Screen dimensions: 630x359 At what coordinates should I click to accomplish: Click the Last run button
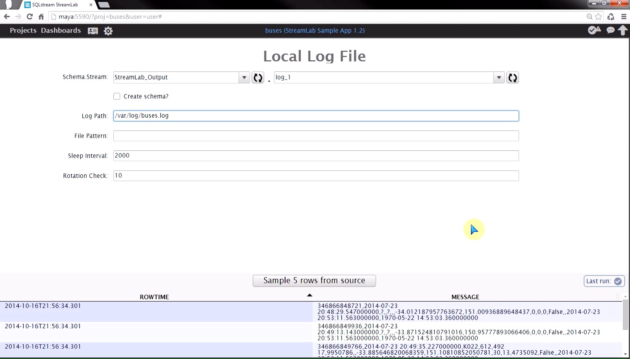click(x=604, y=281)
